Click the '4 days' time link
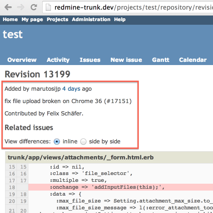 pos(71,89)
